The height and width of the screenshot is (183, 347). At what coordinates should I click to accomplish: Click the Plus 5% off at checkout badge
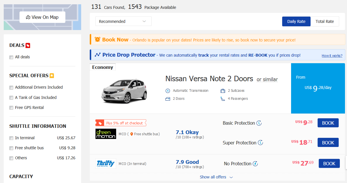[121, 123]
